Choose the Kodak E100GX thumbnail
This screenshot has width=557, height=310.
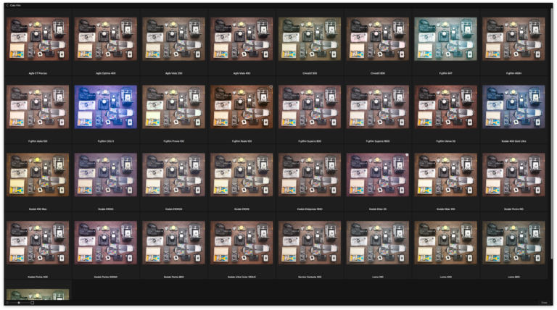(x=174, y=175)
